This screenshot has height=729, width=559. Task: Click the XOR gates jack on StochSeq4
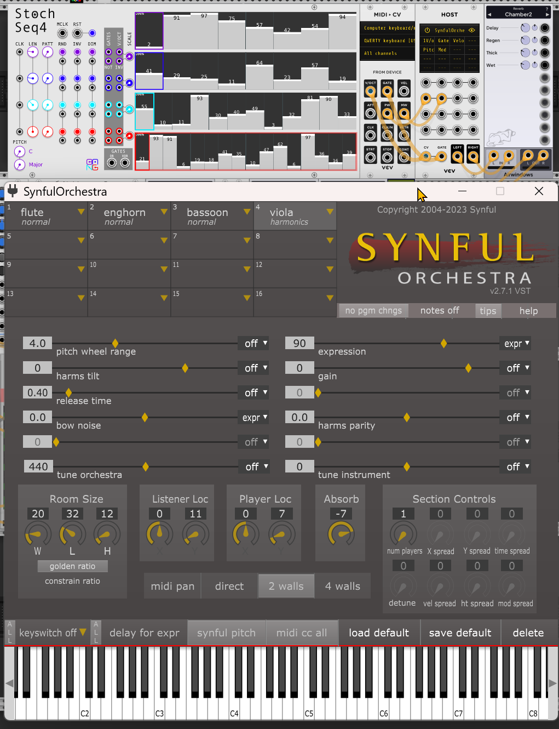coord(125,163)
